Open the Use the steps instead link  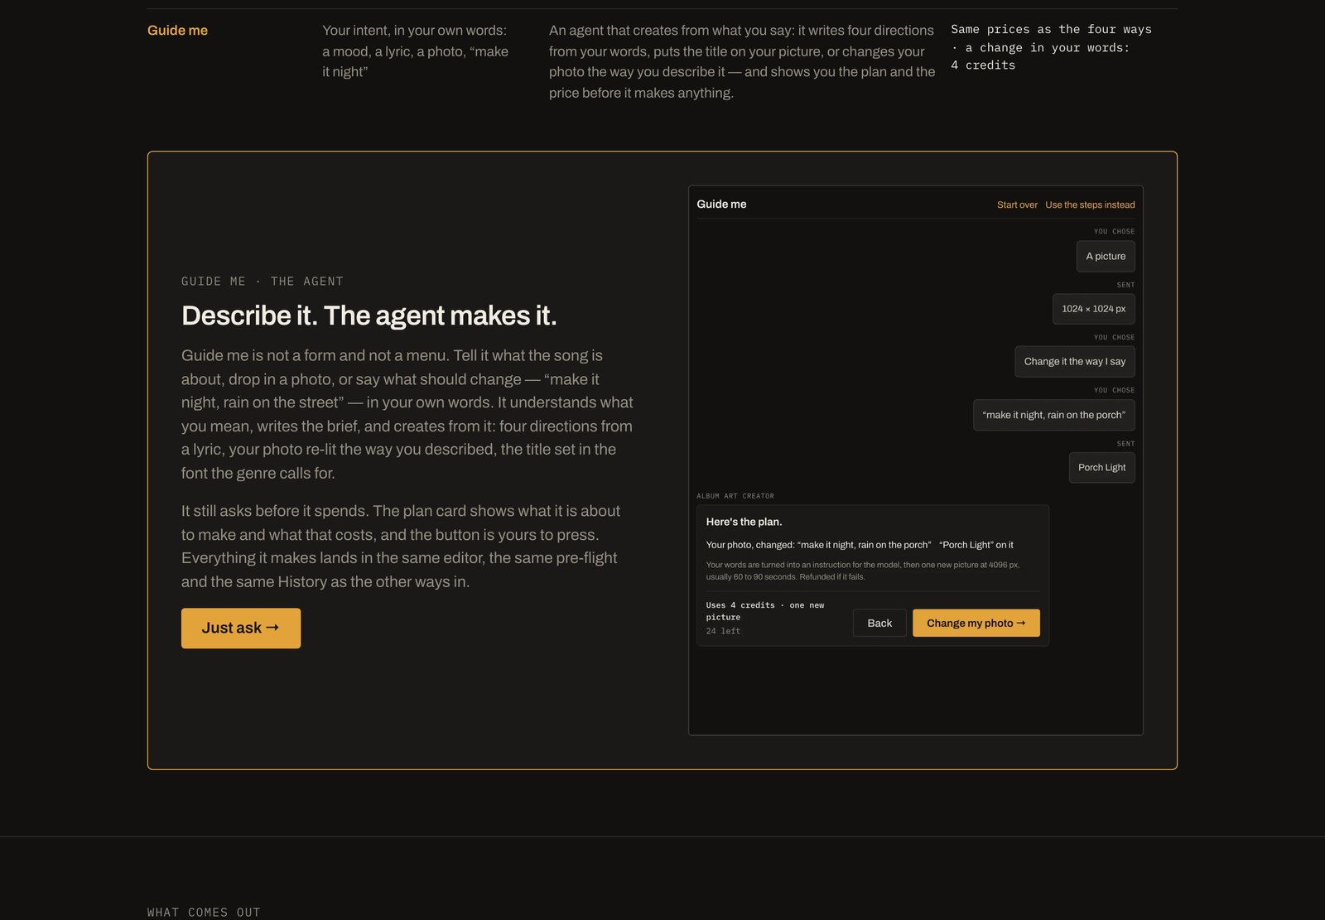tap(1090, 205)
